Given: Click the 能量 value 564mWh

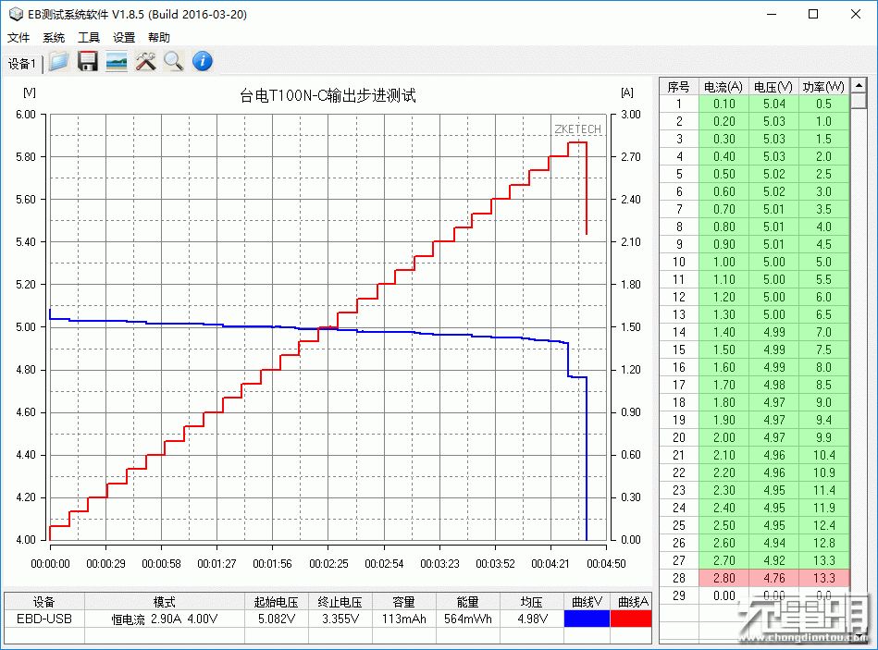Looking at the screenshot, I should tap(467, 619).
